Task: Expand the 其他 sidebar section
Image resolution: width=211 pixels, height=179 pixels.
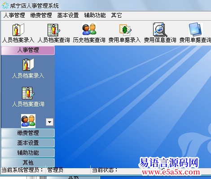Action: click(28, 163)
